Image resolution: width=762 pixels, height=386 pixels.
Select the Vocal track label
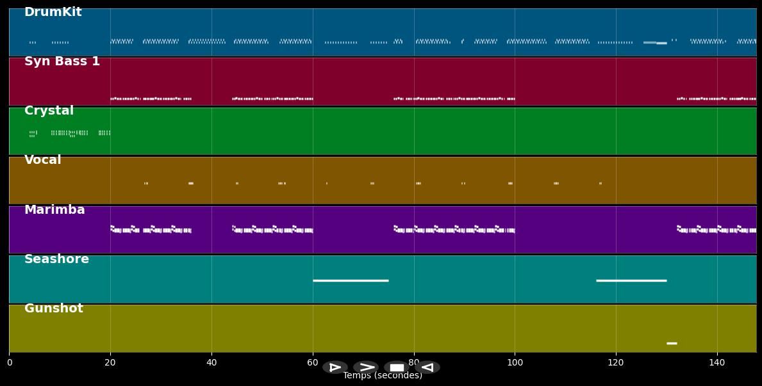coord(42,160)
